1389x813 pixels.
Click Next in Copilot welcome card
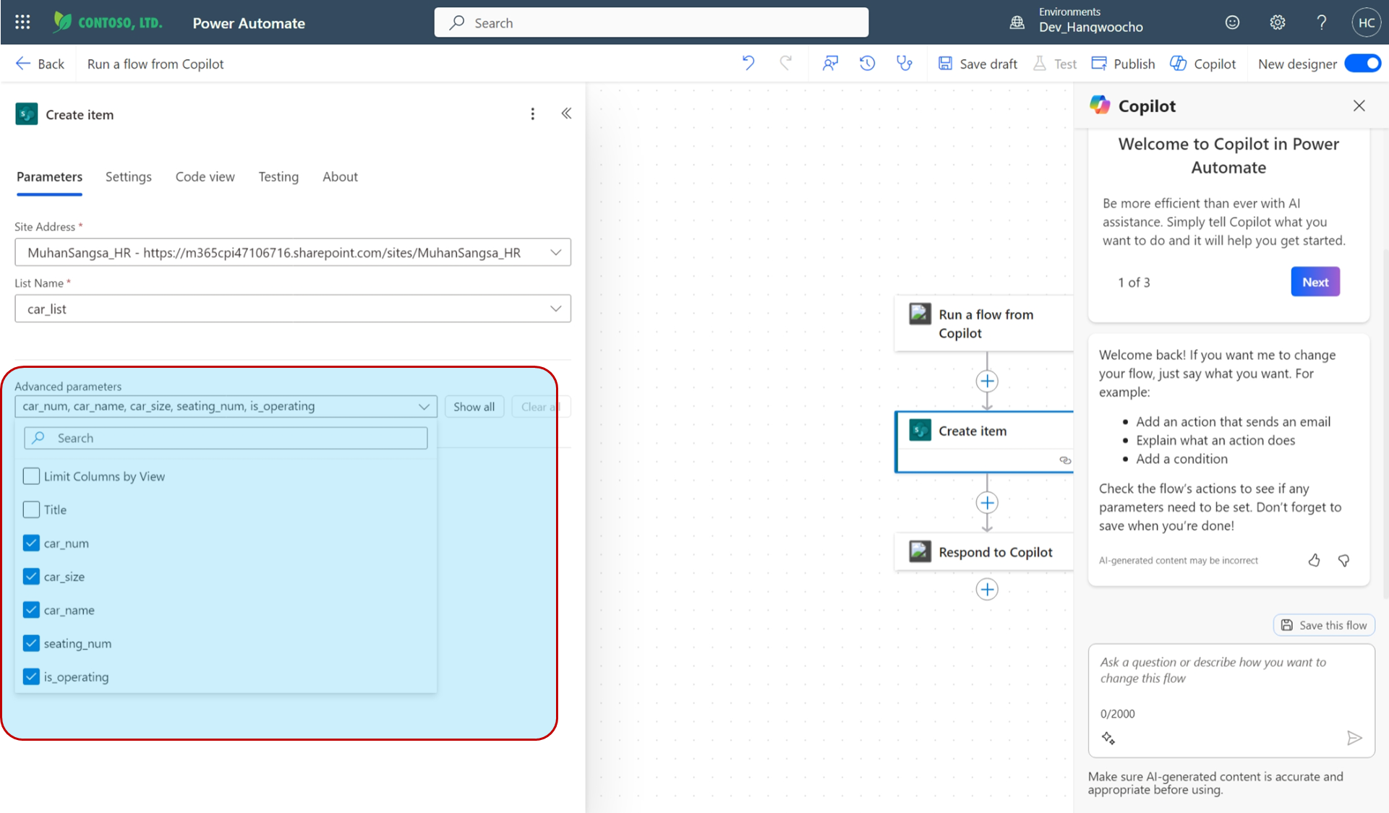(x=1315, y=282)
